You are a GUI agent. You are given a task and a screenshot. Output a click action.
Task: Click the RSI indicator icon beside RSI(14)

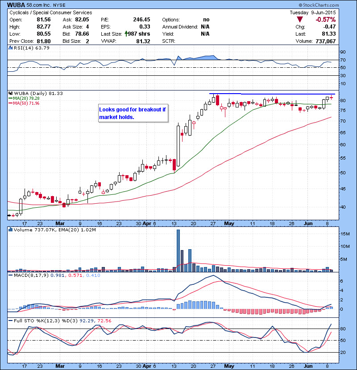tap(10, 48)
